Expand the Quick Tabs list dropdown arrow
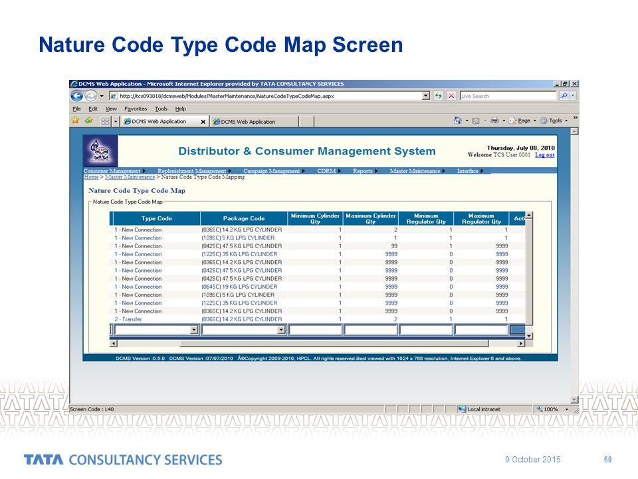Viewport: 638px width, 479px height. (116, 121)
